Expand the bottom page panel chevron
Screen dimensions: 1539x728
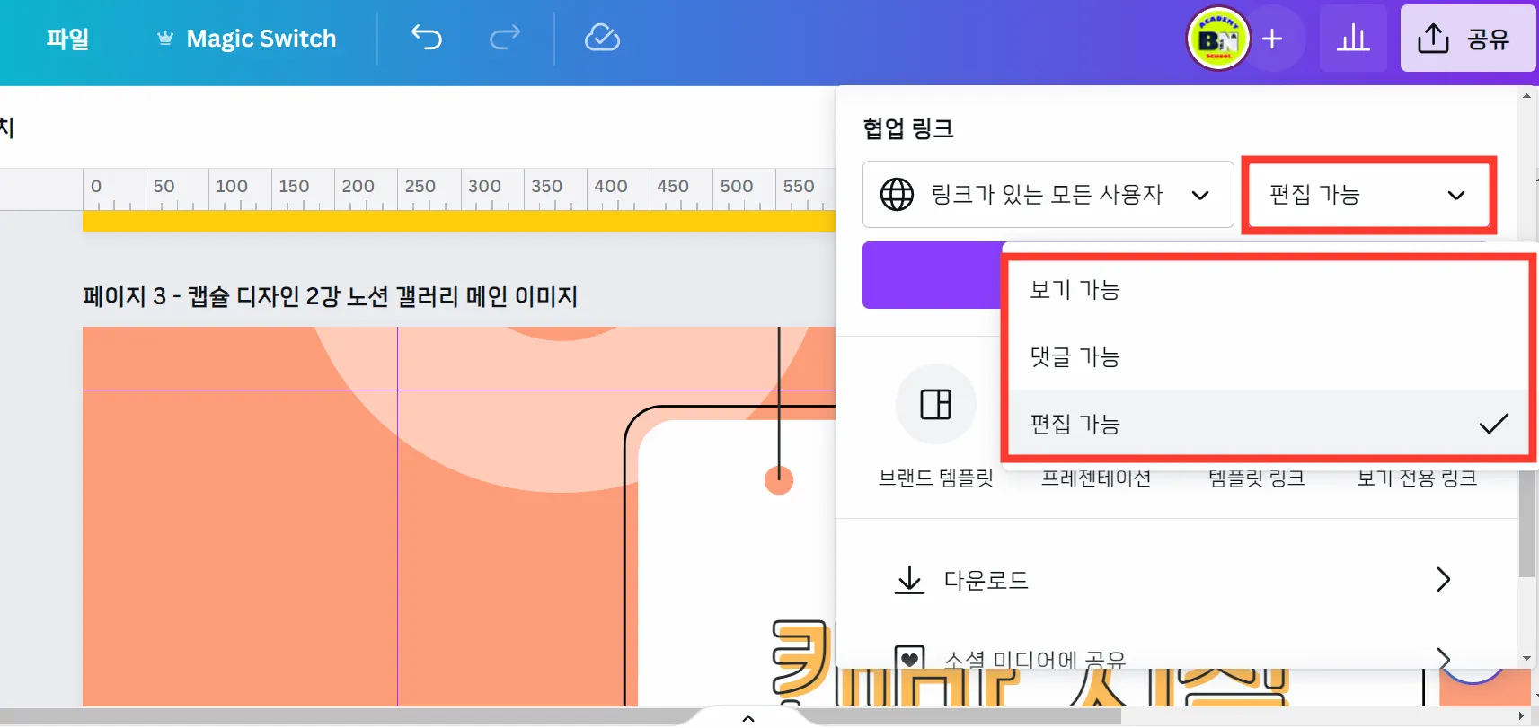[747, 718]
